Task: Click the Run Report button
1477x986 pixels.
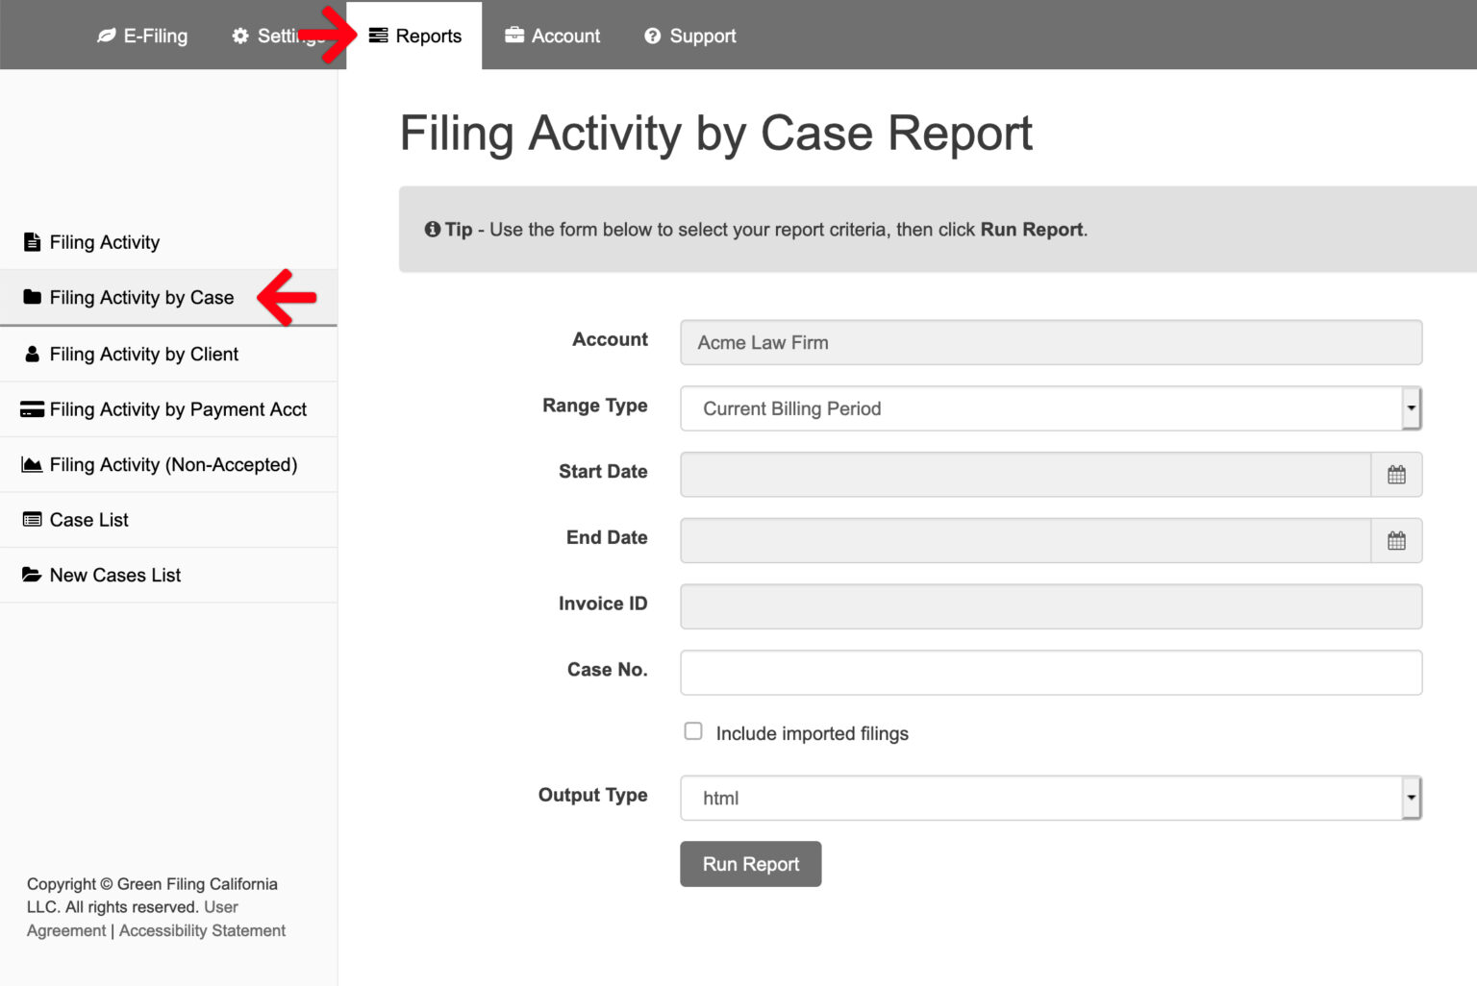Action: point(750,863)
